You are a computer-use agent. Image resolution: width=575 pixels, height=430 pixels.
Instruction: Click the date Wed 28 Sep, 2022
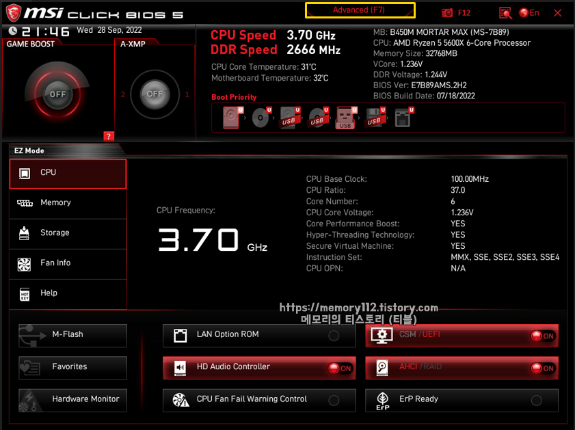click(x=109, y=30)
